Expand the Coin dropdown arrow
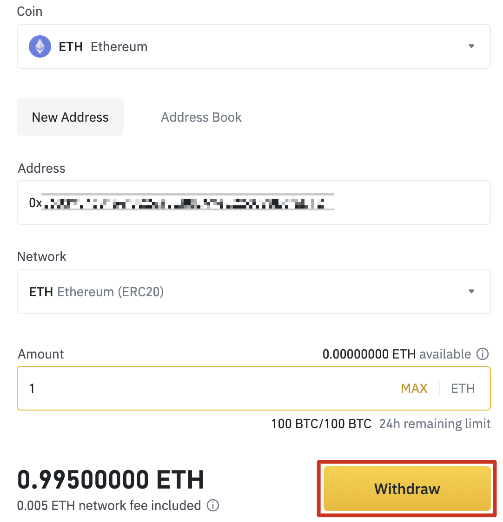 click(471, 46)
